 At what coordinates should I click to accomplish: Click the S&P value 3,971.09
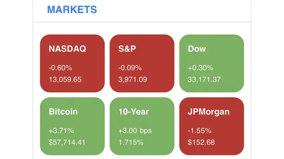tap(133, 80)
